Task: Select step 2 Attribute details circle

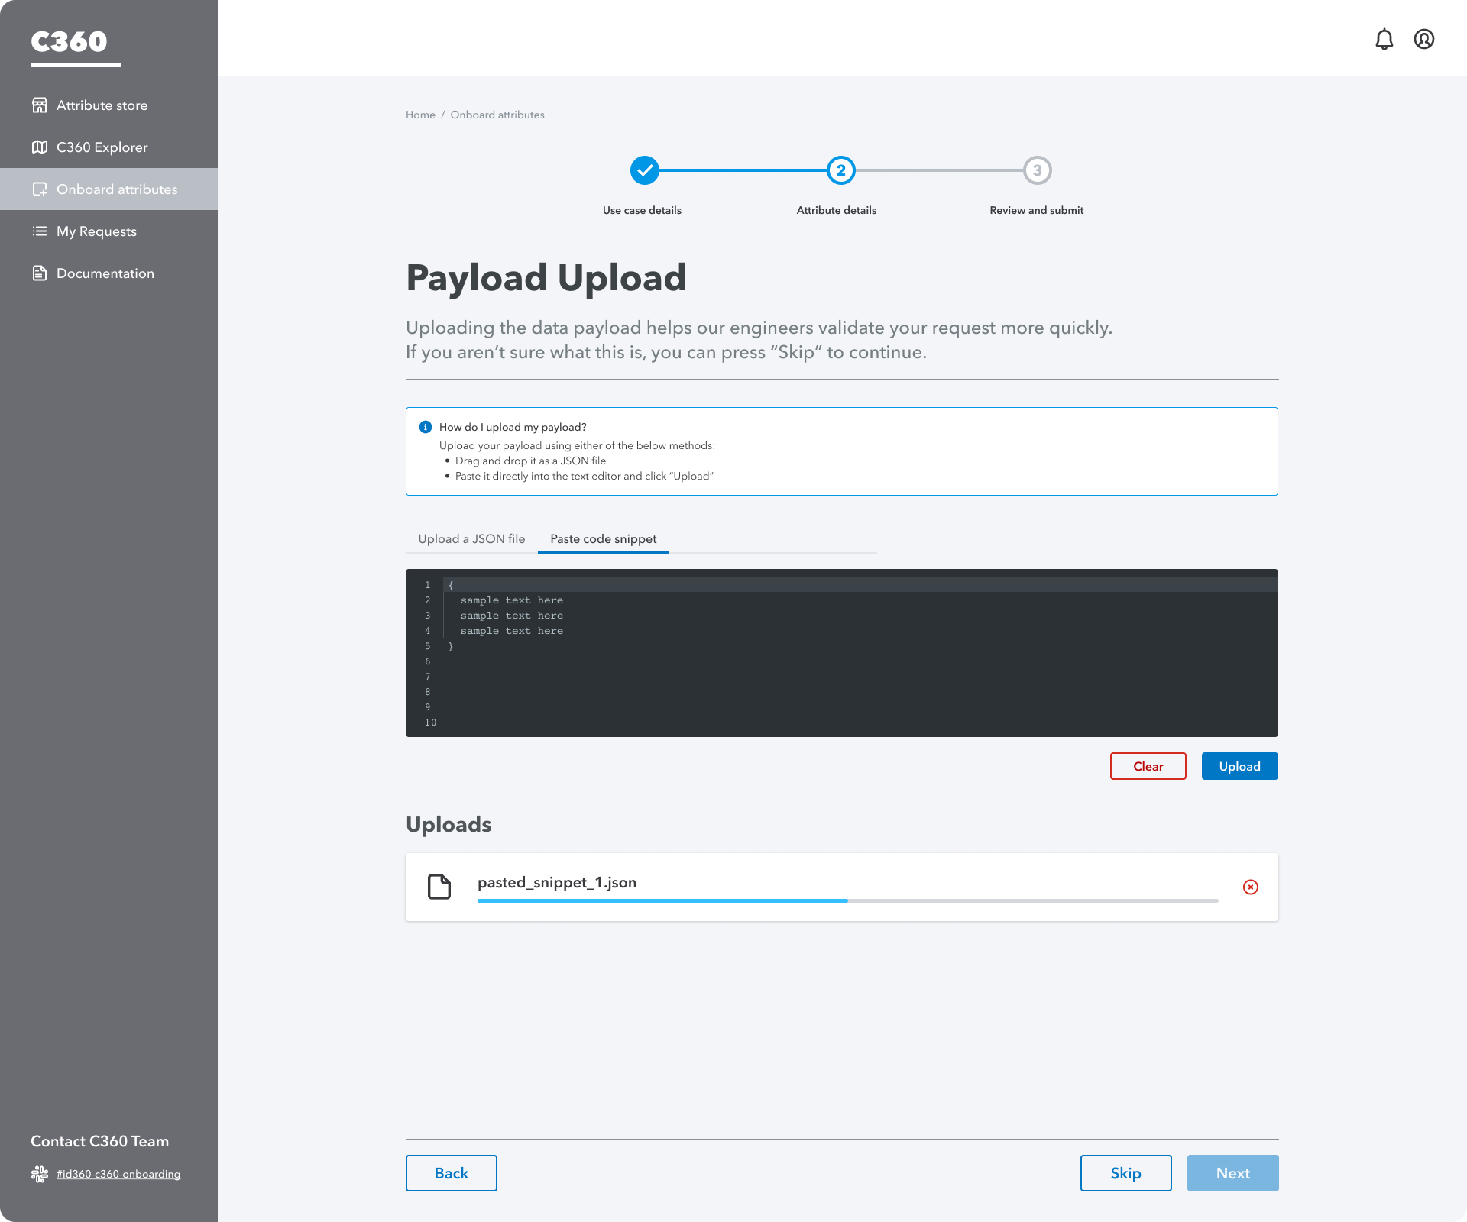Action: point(840,170)
